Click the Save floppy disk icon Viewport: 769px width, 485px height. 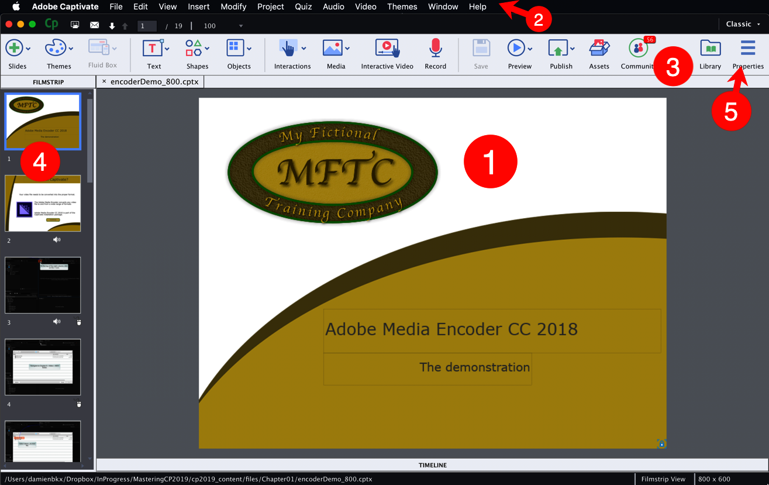(x=481, y=48)
